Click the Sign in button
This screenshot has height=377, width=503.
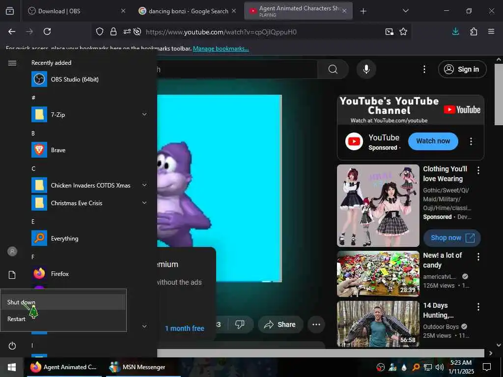pyautogui.click(x=462, y=69)
